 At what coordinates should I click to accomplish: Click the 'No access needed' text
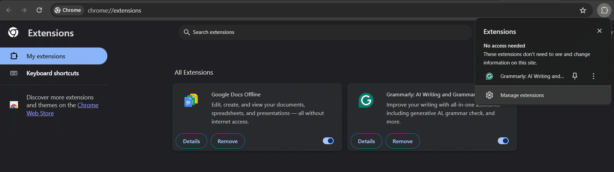click(x=504, y=45)
